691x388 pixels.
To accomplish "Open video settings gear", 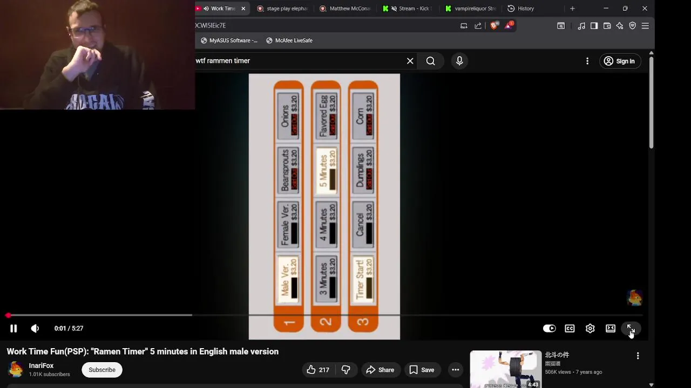I will [x=590, y=328].
